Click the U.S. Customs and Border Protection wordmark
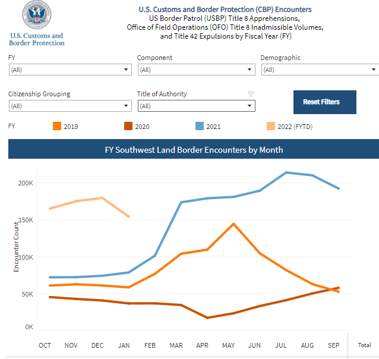The height and width of the screenshot is (359, 379). (x=37, y=39)
